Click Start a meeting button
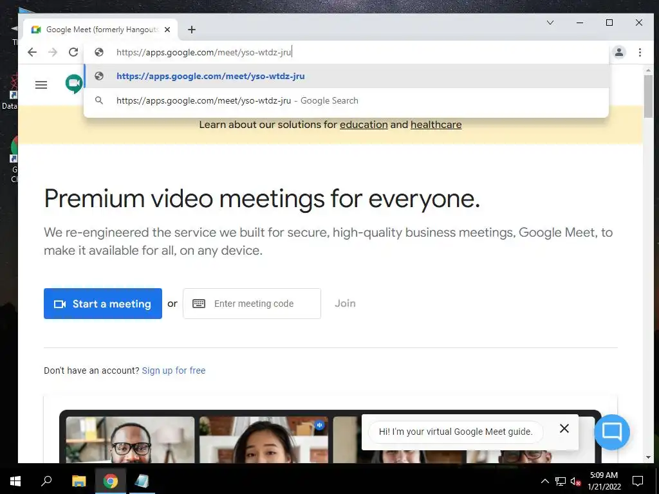The image size is (659, 494). (103, 304)
